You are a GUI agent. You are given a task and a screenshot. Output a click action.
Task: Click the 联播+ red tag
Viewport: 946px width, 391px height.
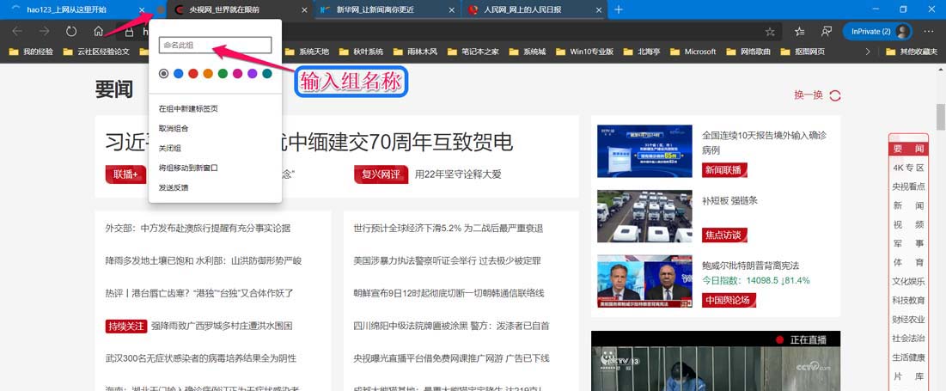click(125, 174)
